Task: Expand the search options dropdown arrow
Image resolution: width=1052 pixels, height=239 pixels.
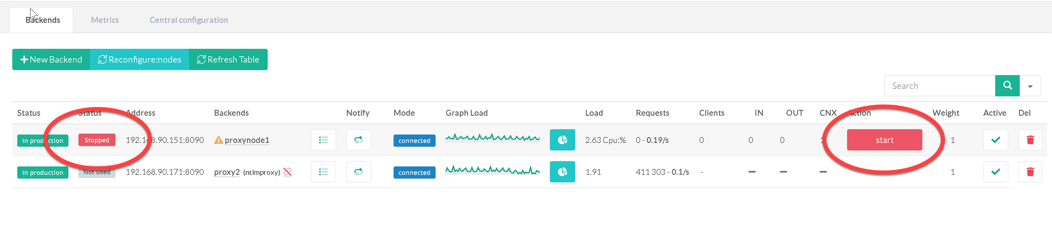Action: (1030, 86)
